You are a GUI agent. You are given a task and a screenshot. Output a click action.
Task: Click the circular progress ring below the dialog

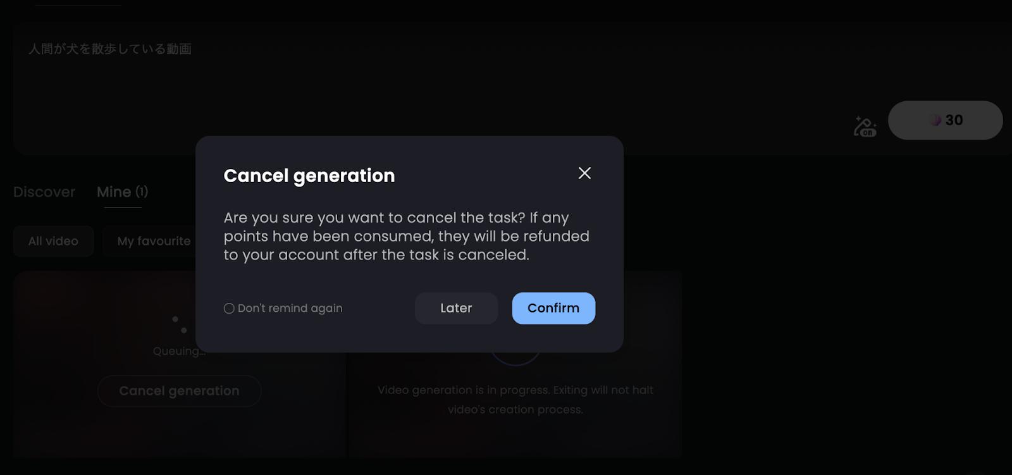[x=515, y=359]
